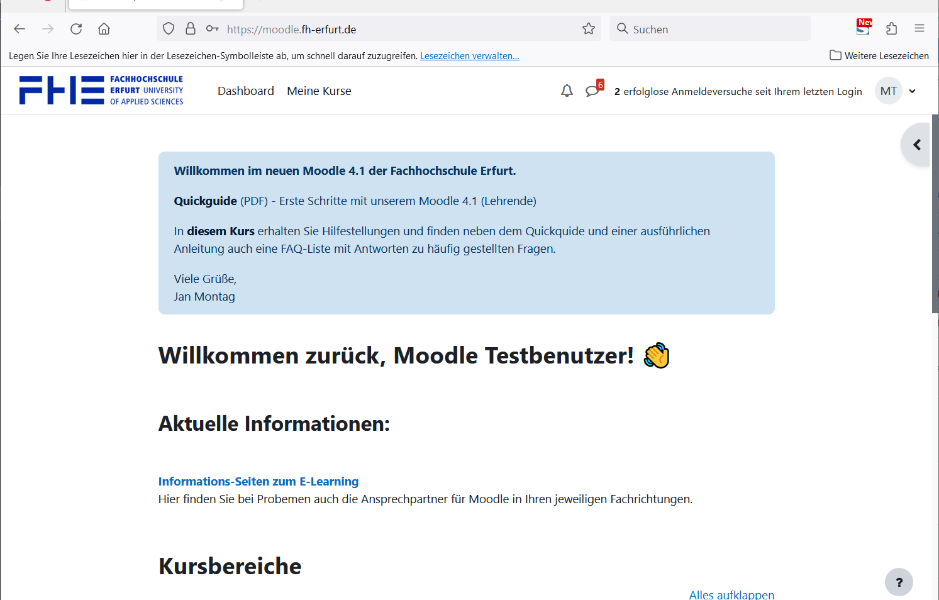Open the notifications bell menu
Screen dimensions: 939x600
click(567, 91)
